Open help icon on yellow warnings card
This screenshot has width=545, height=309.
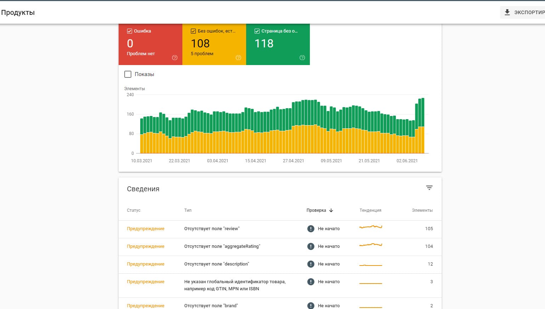[x=238, y=58]
